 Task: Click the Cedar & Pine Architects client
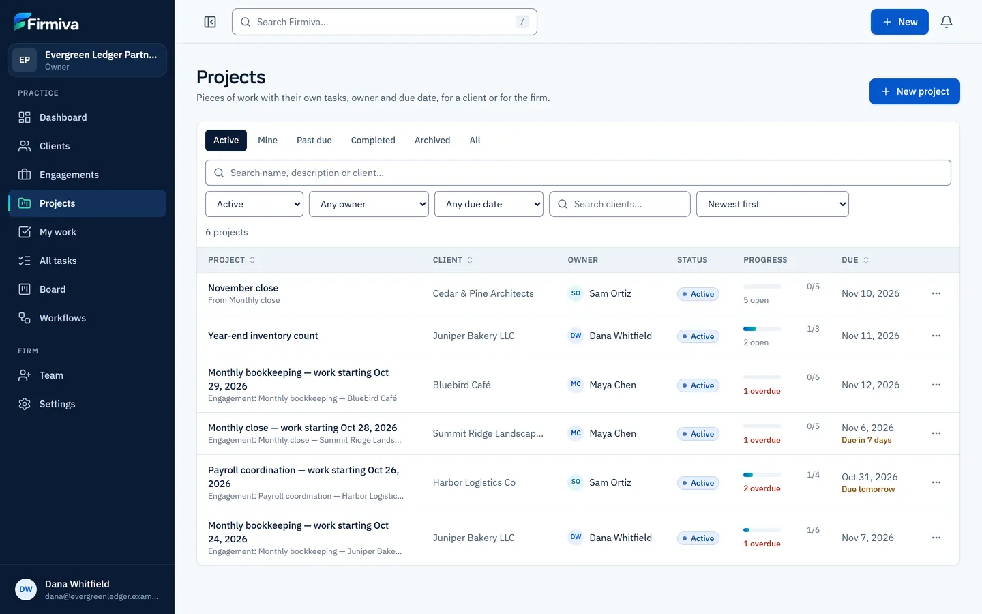coord(483,293)
